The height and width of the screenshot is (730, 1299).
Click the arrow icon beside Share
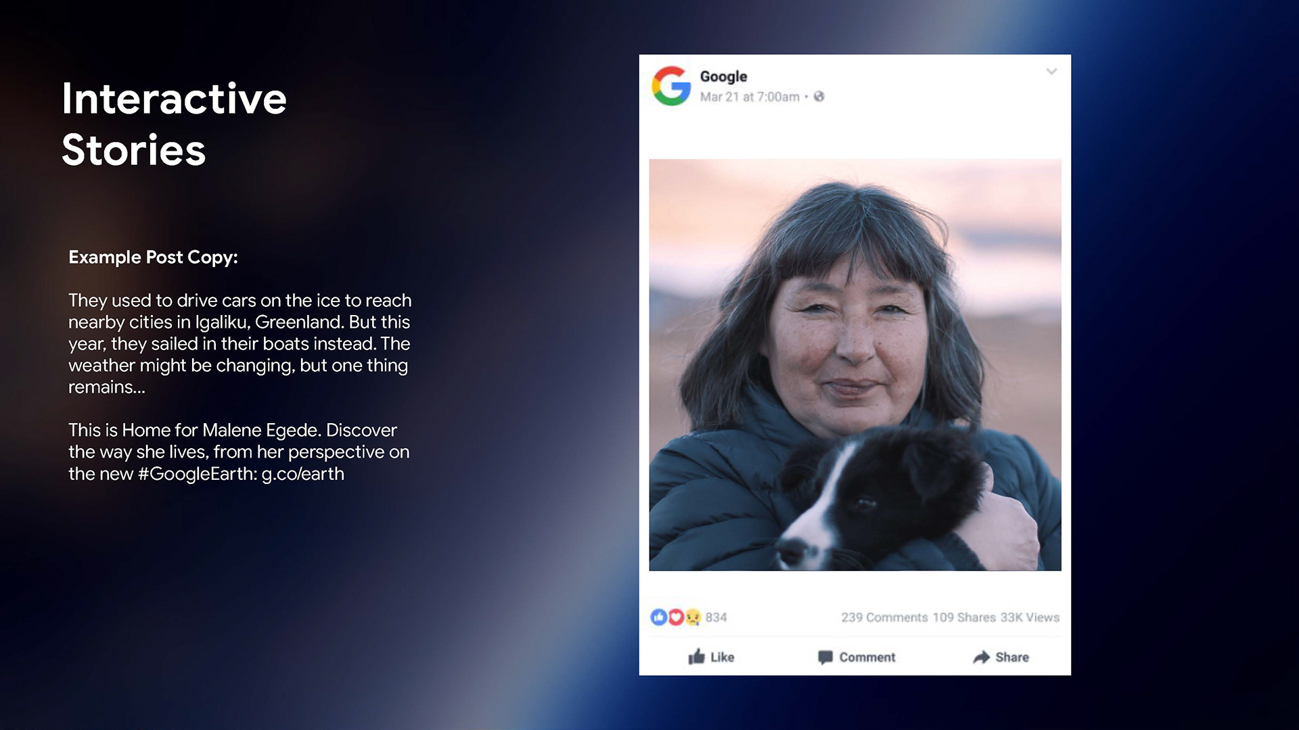click(x=981, y=657)
